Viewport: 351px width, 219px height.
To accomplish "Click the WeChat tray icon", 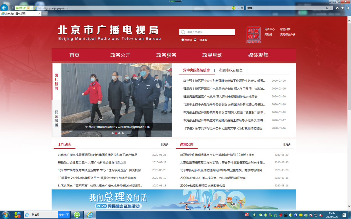I will [x=261, y=215].
